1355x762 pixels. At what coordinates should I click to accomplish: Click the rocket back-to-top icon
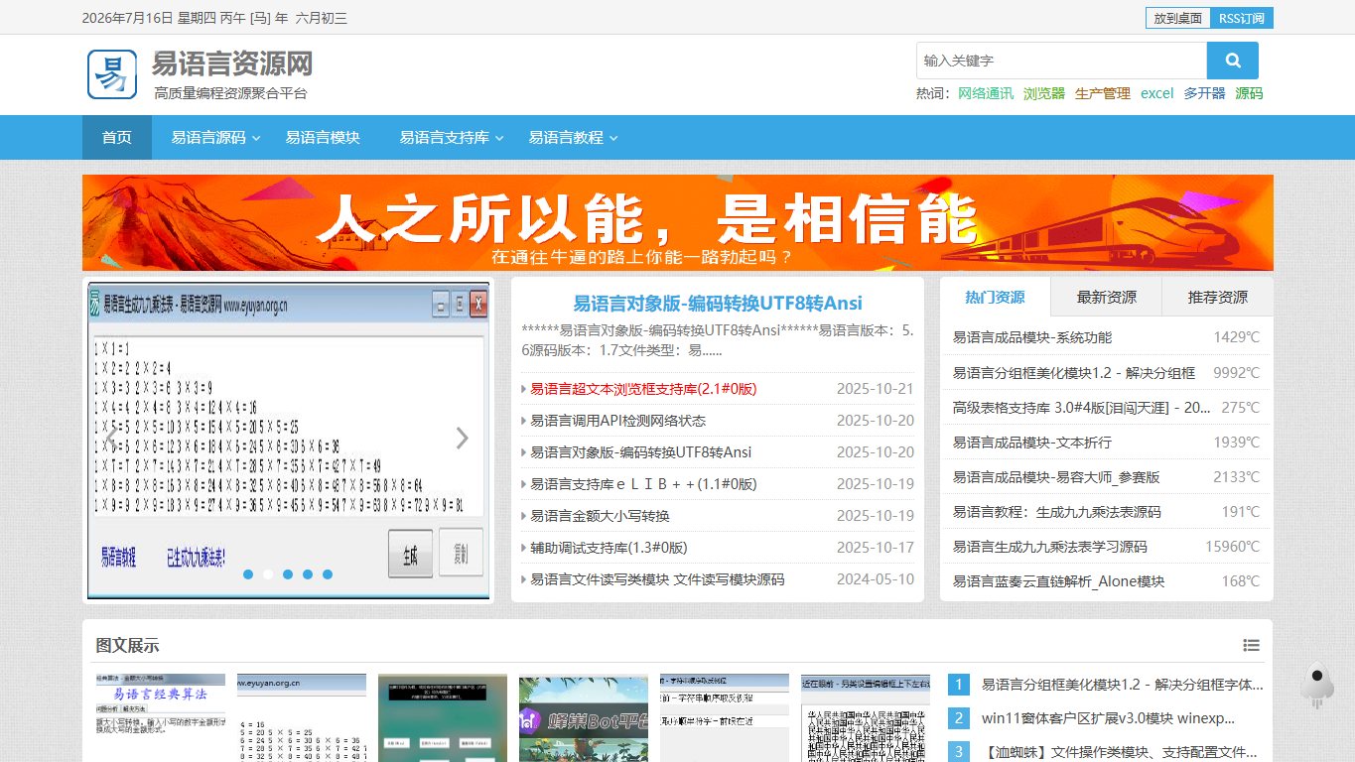1316,685
